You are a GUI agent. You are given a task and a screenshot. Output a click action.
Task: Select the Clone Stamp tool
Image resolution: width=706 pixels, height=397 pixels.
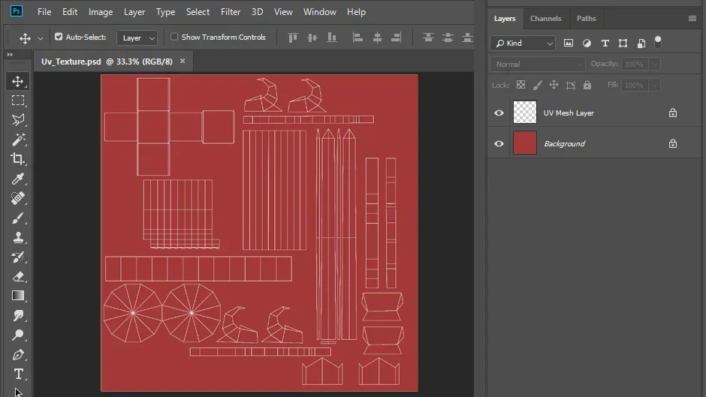(18, 237)
